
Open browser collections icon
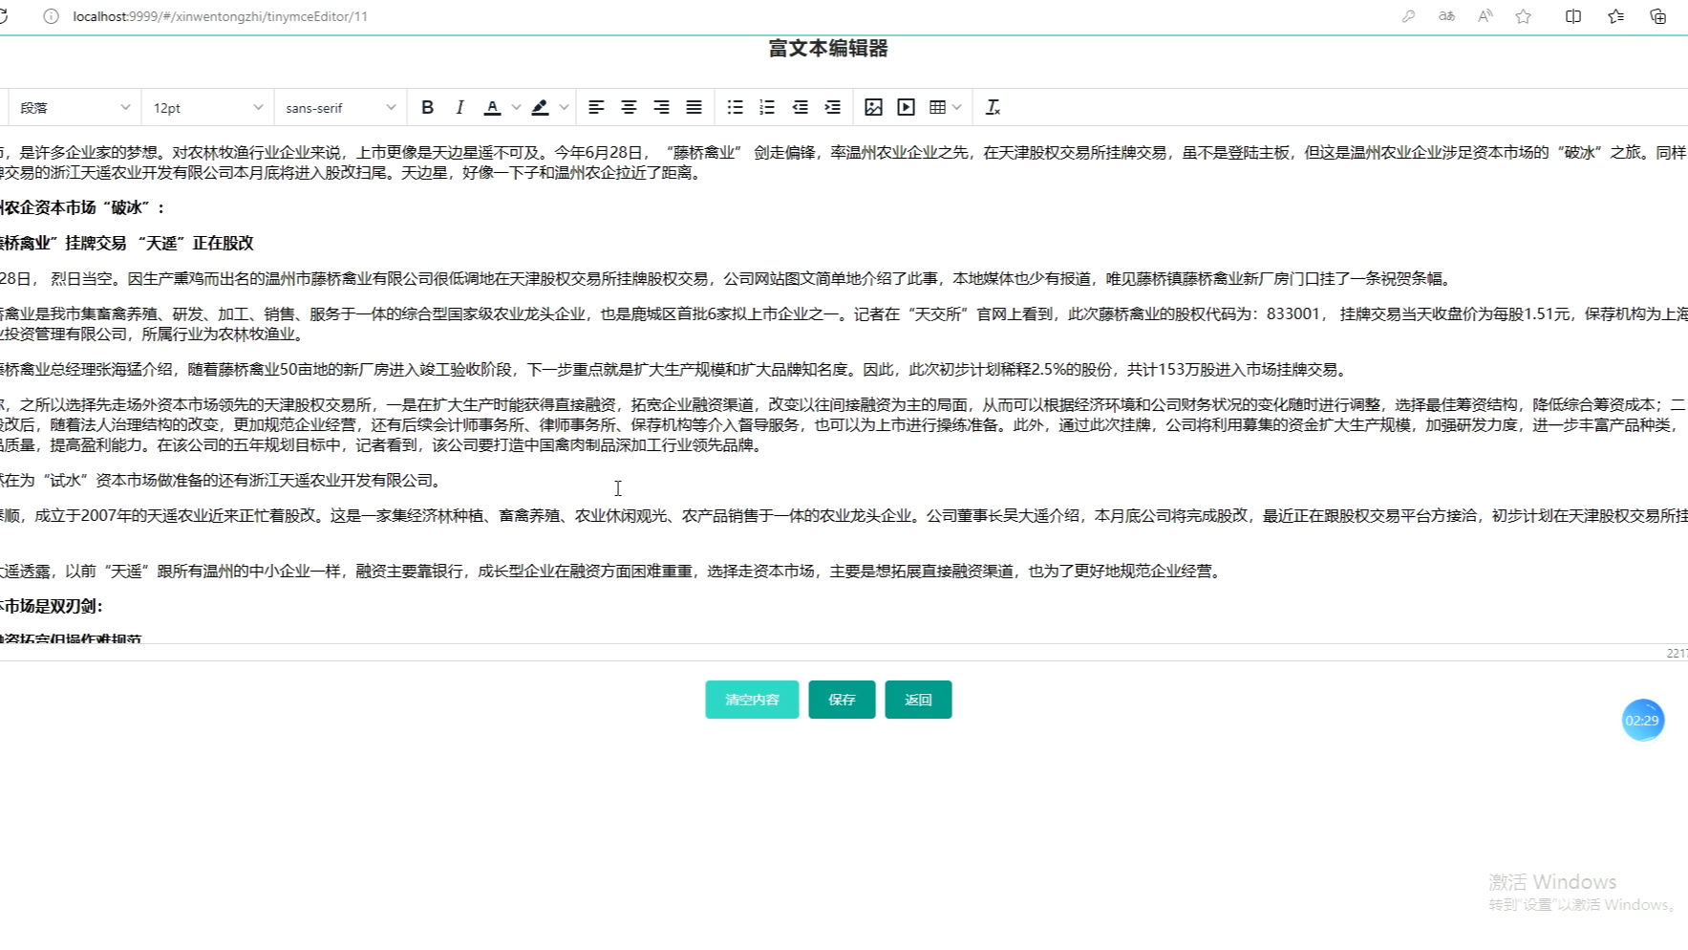[x=1657, y=16]
